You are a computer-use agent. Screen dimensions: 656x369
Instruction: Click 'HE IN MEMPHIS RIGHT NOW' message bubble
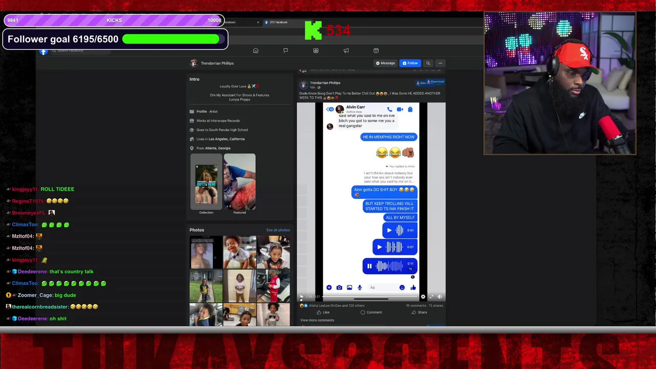pyautogui.click(x=388, y=137)
